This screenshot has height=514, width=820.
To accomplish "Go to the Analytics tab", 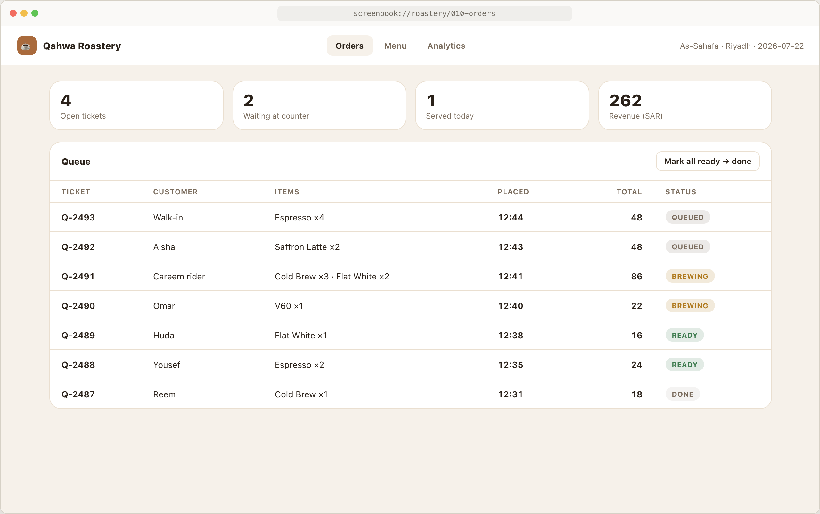I will 446,46.
